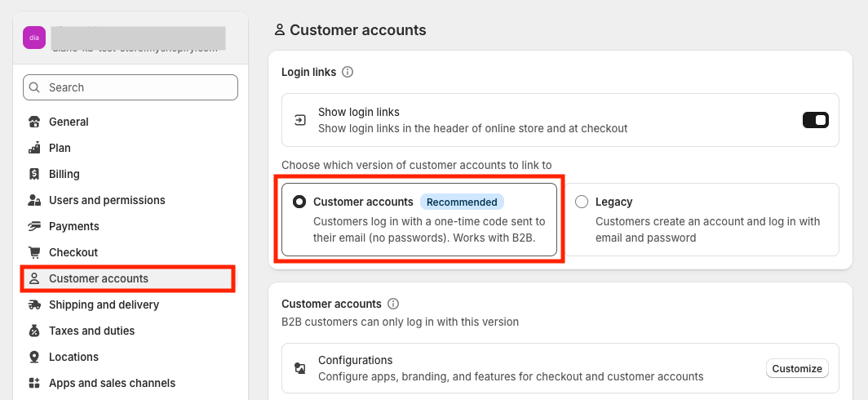
Task: Select the recommended Customer accounts radio option
Action: (299, 202)
